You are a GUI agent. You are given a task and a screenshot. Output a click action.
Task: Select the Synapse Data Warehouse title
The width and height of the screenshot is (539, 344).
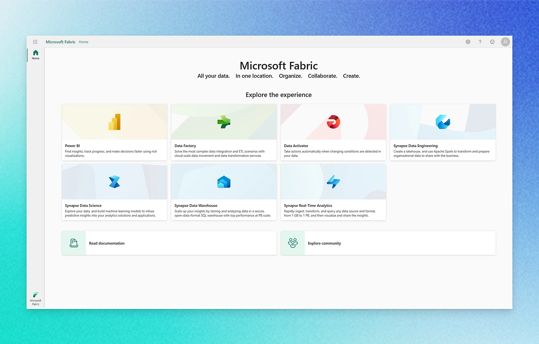click(196, 206)
